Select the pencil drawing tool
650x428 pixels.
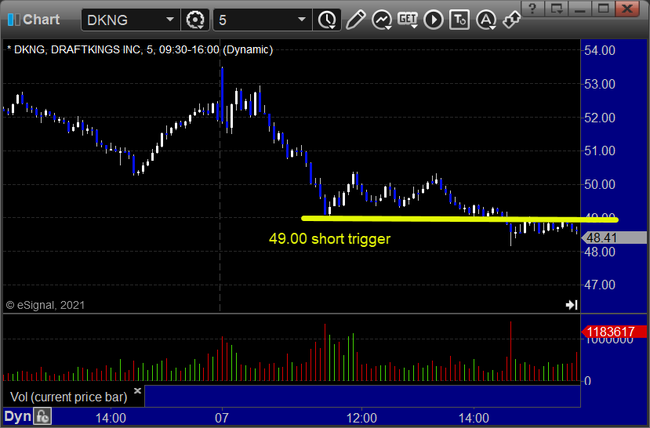tap(356, 20)
